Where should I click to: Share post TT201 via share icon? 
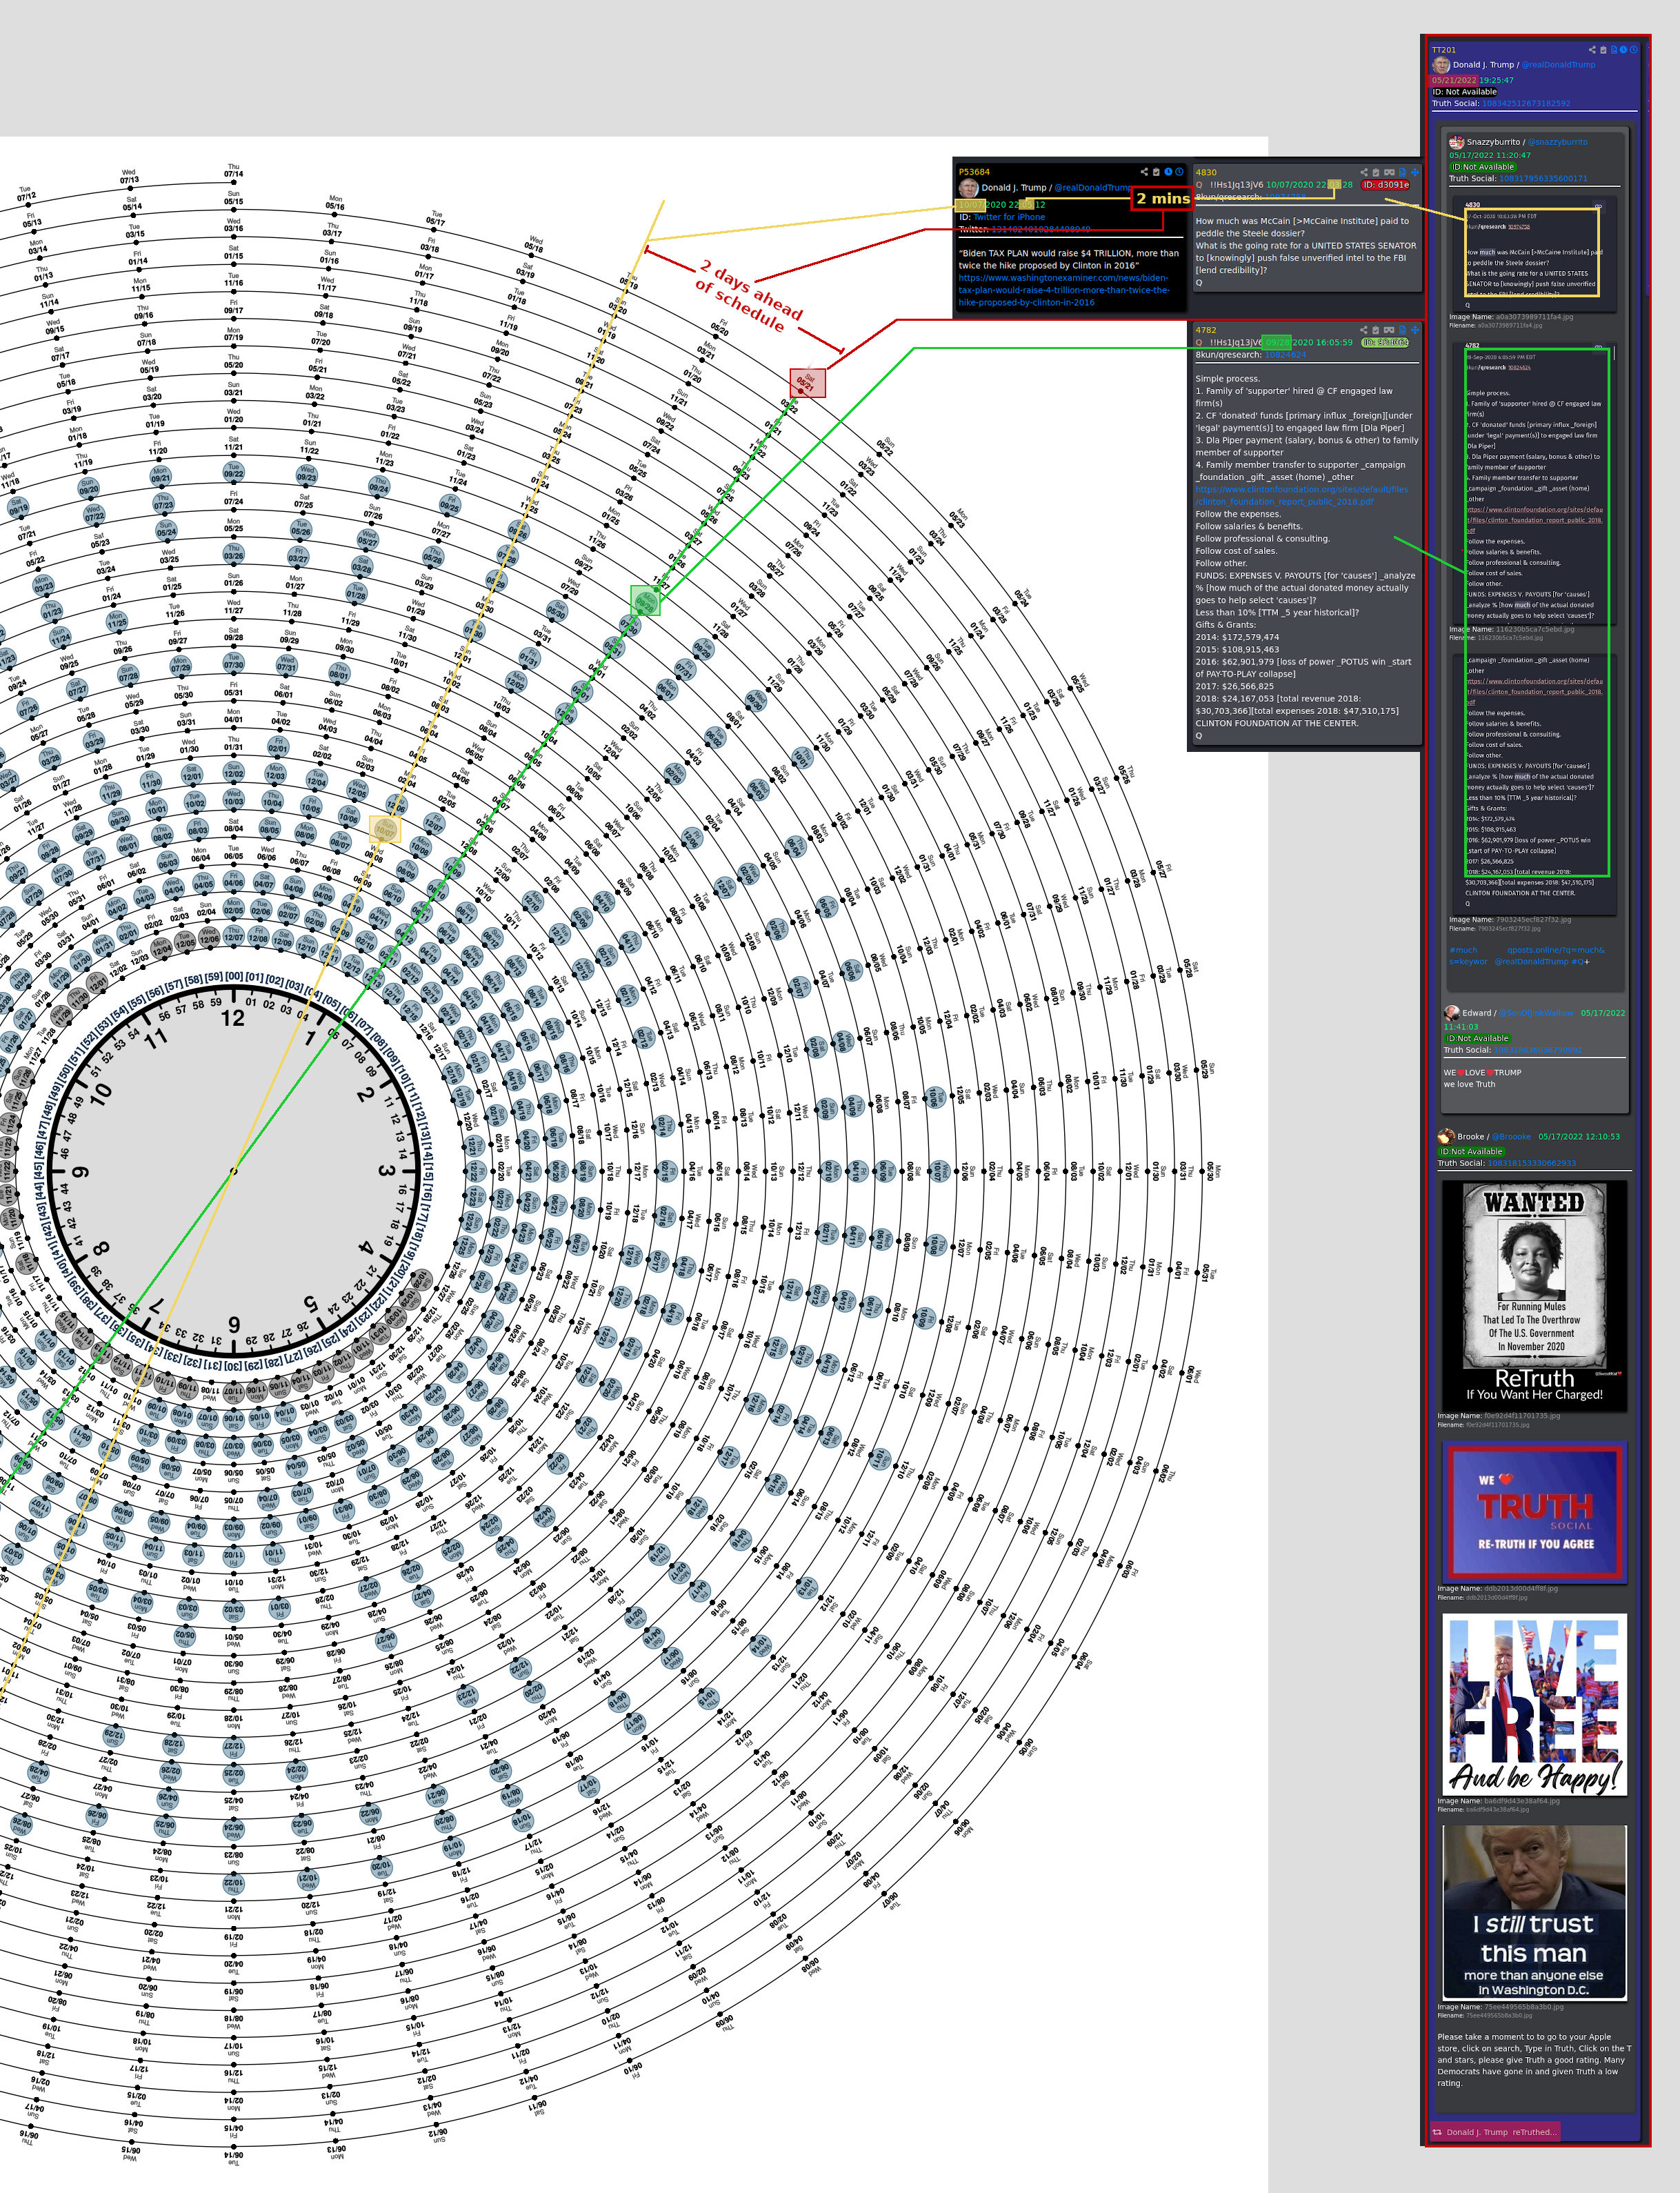[x=1592, y=50]
